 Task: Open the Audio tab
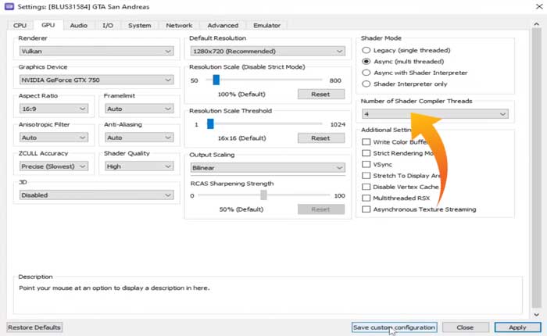(x=78, y=25)
